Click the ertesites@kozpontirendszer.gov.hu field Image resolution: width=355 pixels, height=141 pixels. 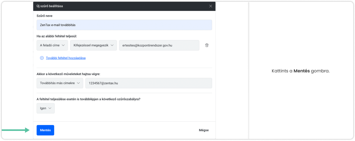pyautogui.click(x=159, y=45)
